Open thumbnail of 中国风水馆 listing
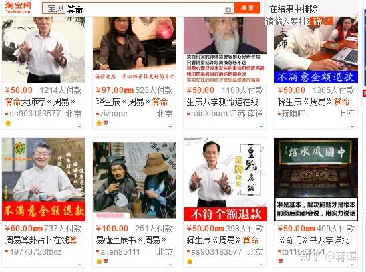This screenshot has width=366, height=272. pyautogui.click(x=316, y=179)
